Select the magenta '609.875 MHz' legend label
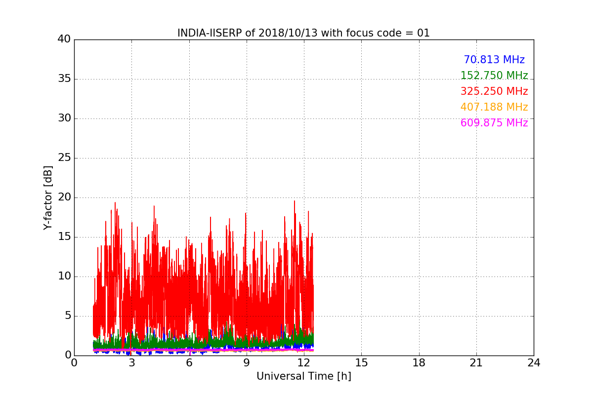The height and width of the screenshot is (395, 593). [x=494, y=123]
